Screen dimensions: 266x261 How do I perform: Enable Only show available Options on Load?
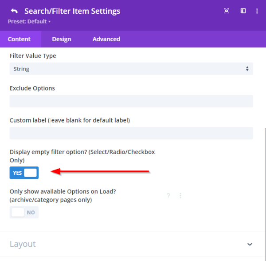(x=24, y=213)
